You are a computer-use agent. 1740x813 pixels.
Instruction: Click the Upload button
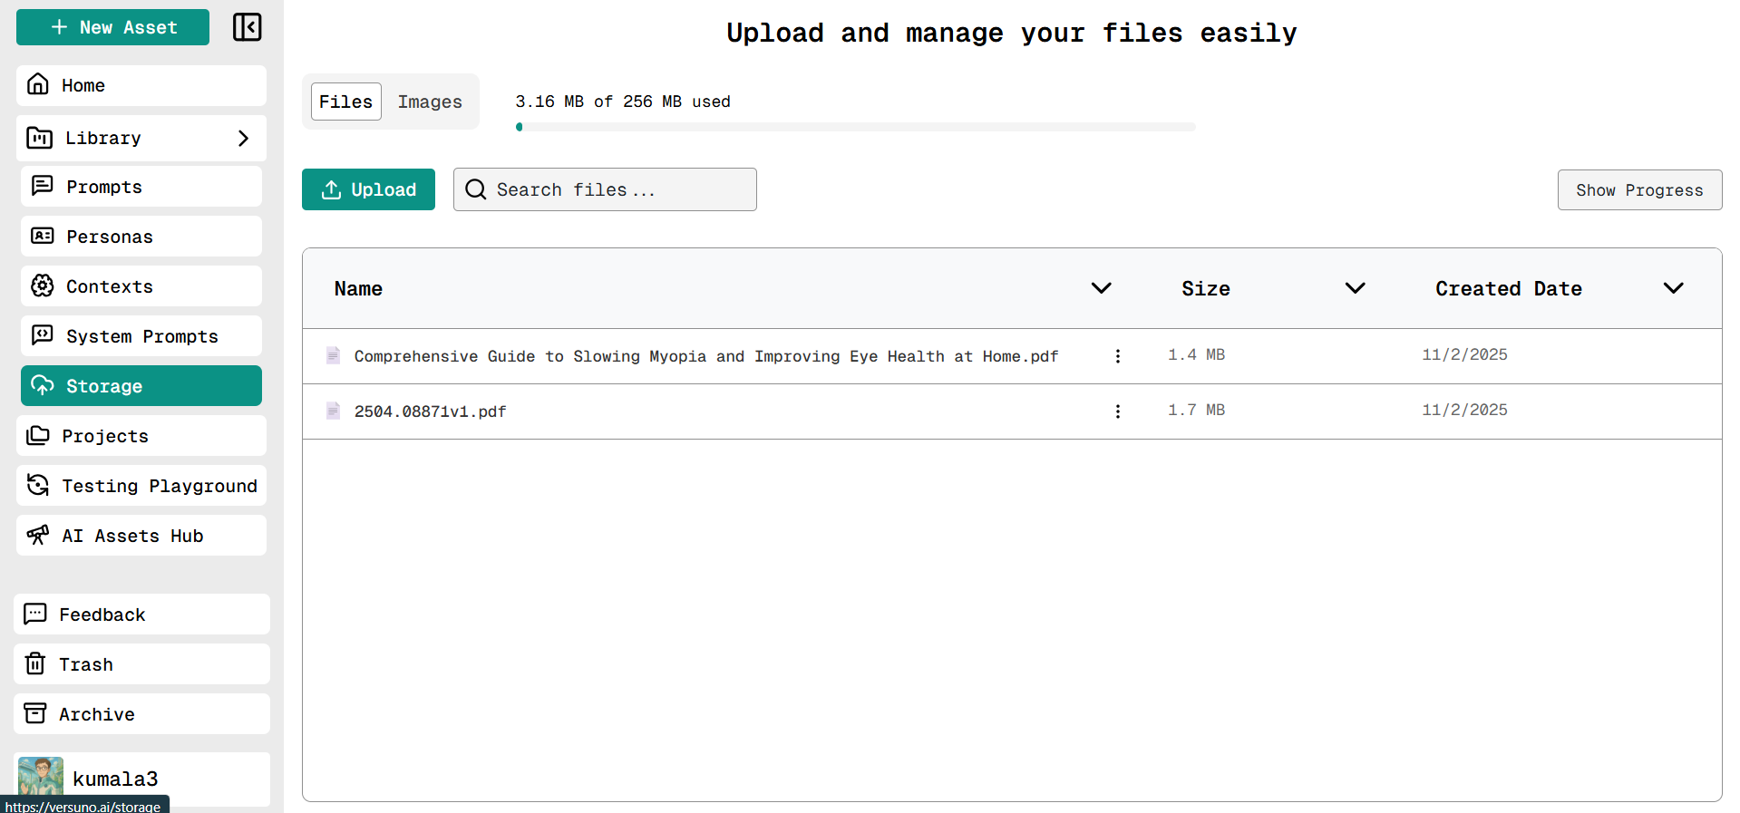click(x=368, y=189)
